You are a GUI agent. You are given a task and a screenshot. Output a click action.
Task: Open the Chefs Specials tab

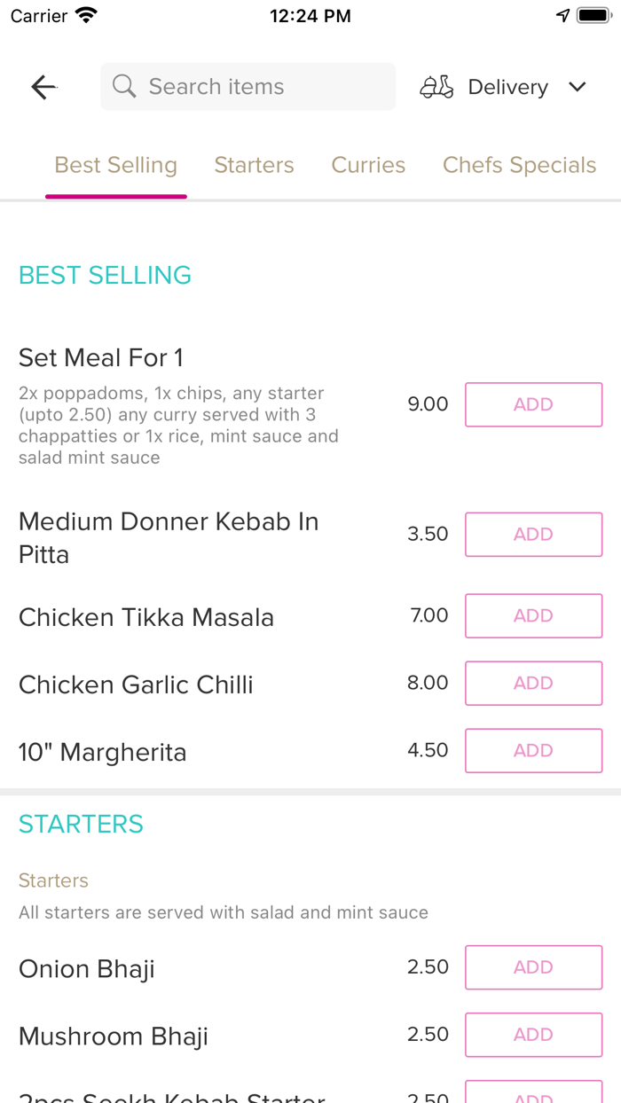[x=519, y=165]
